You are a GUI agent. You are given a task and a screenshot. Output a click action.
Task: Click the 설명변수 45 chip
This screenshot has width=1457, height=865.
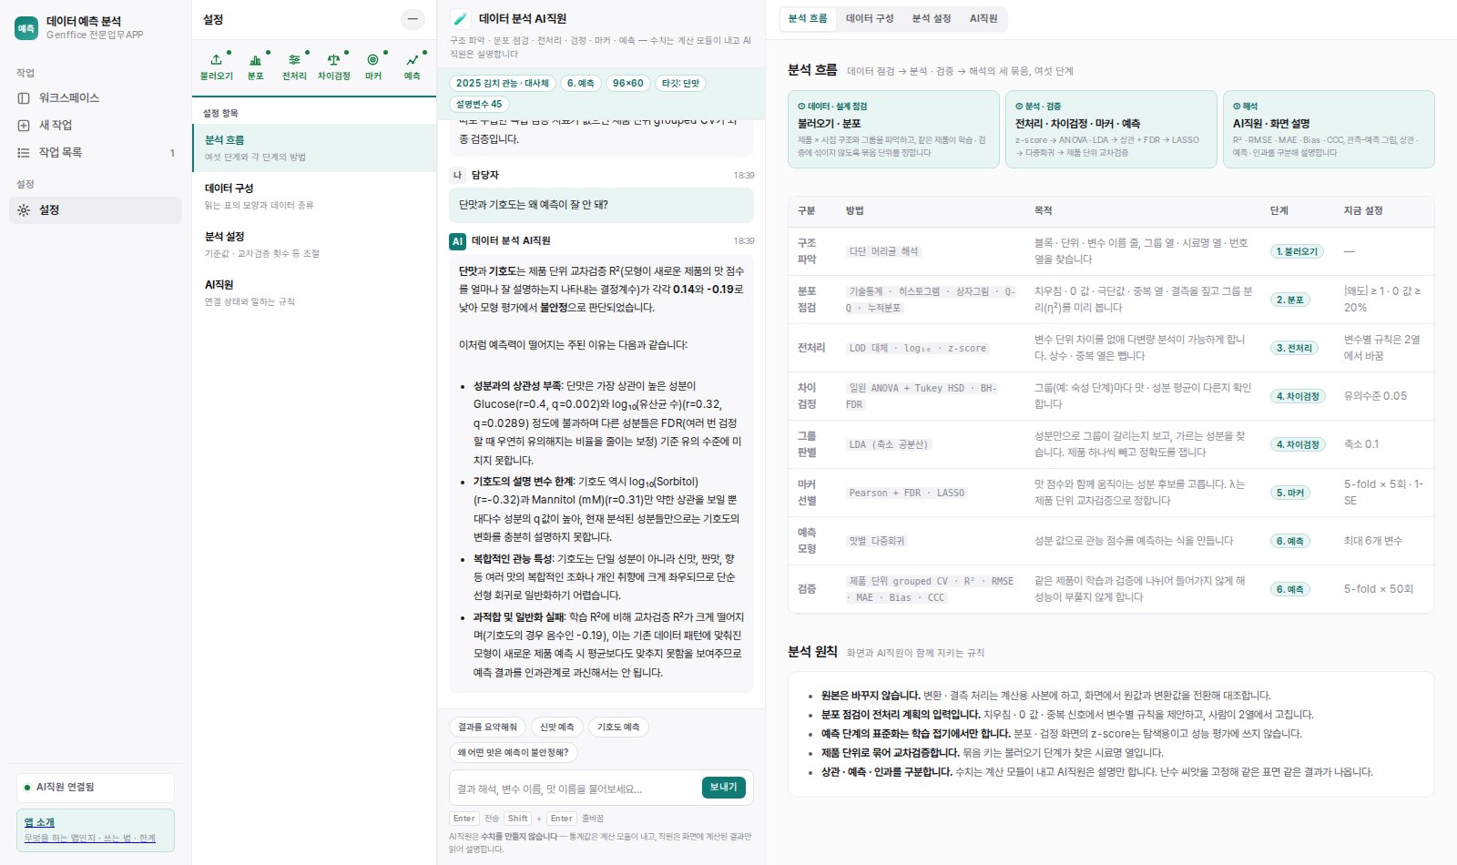(479, 104)
